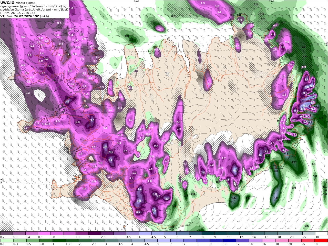Click the darkest purple 2–2.5 snow legend swatch
Screen dimensions: 328x246
(94, 233)
